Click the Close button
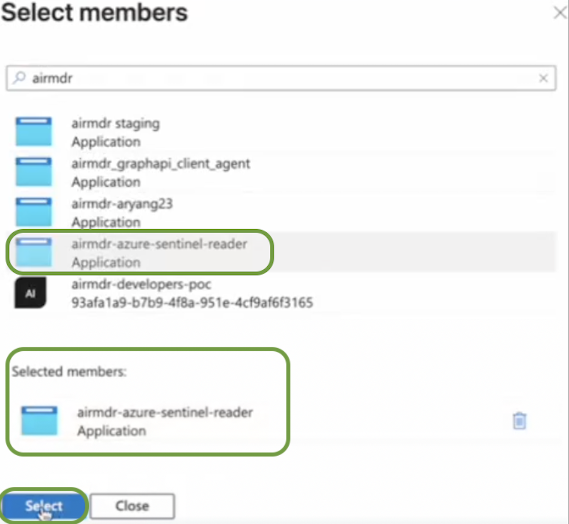Viewport: 569px width, 524px height. click(132, 506)
